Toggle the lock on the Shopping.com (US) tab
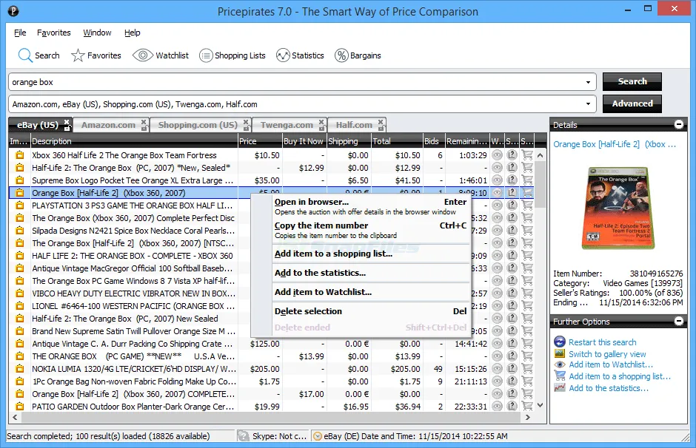The image size is (696, 448). click(247, 128)
